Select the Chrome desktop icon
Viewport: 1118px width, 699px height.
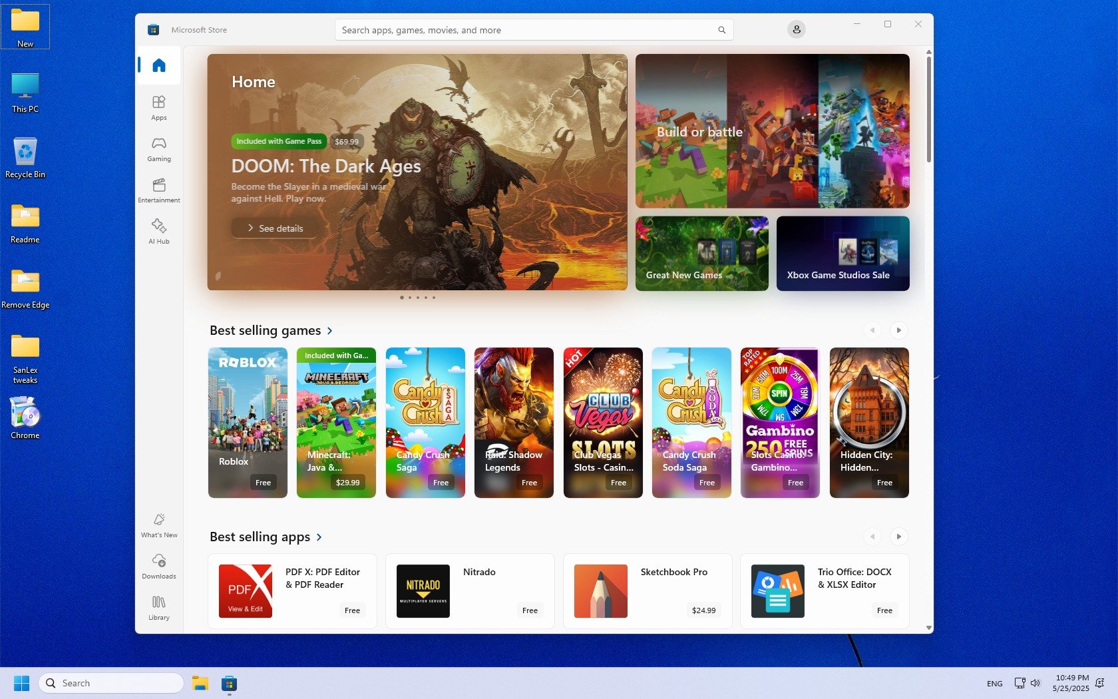(25, 418)
